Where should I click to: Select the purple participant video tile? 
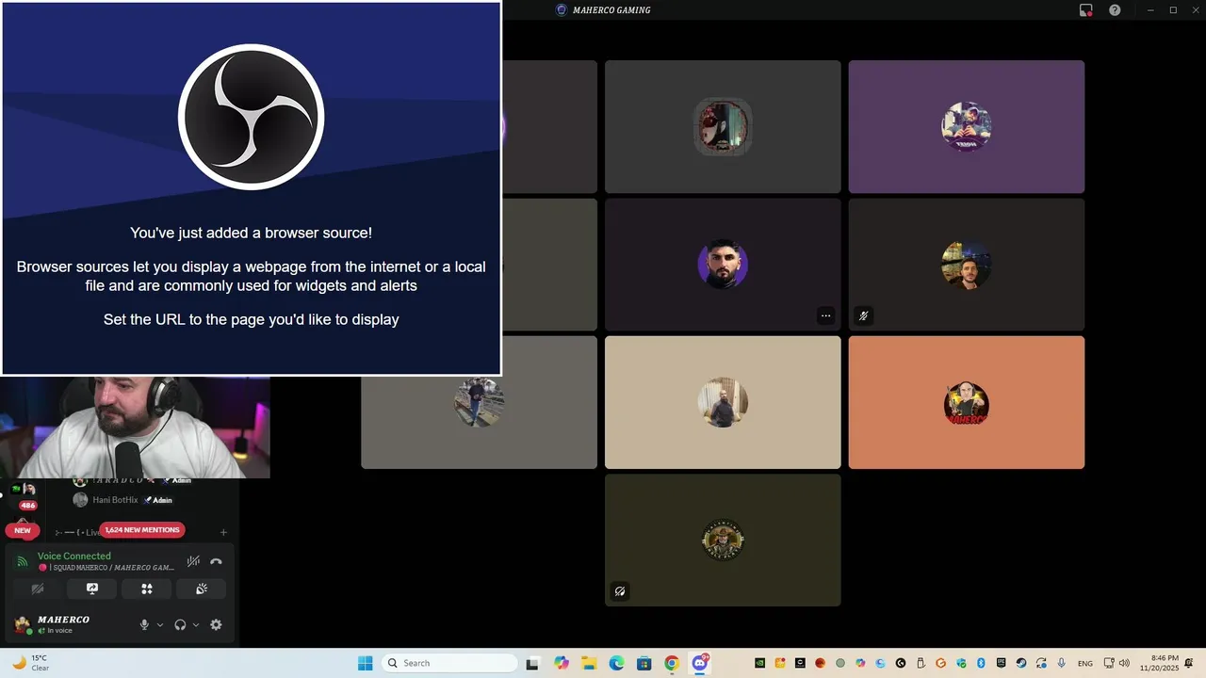[967, 126]
